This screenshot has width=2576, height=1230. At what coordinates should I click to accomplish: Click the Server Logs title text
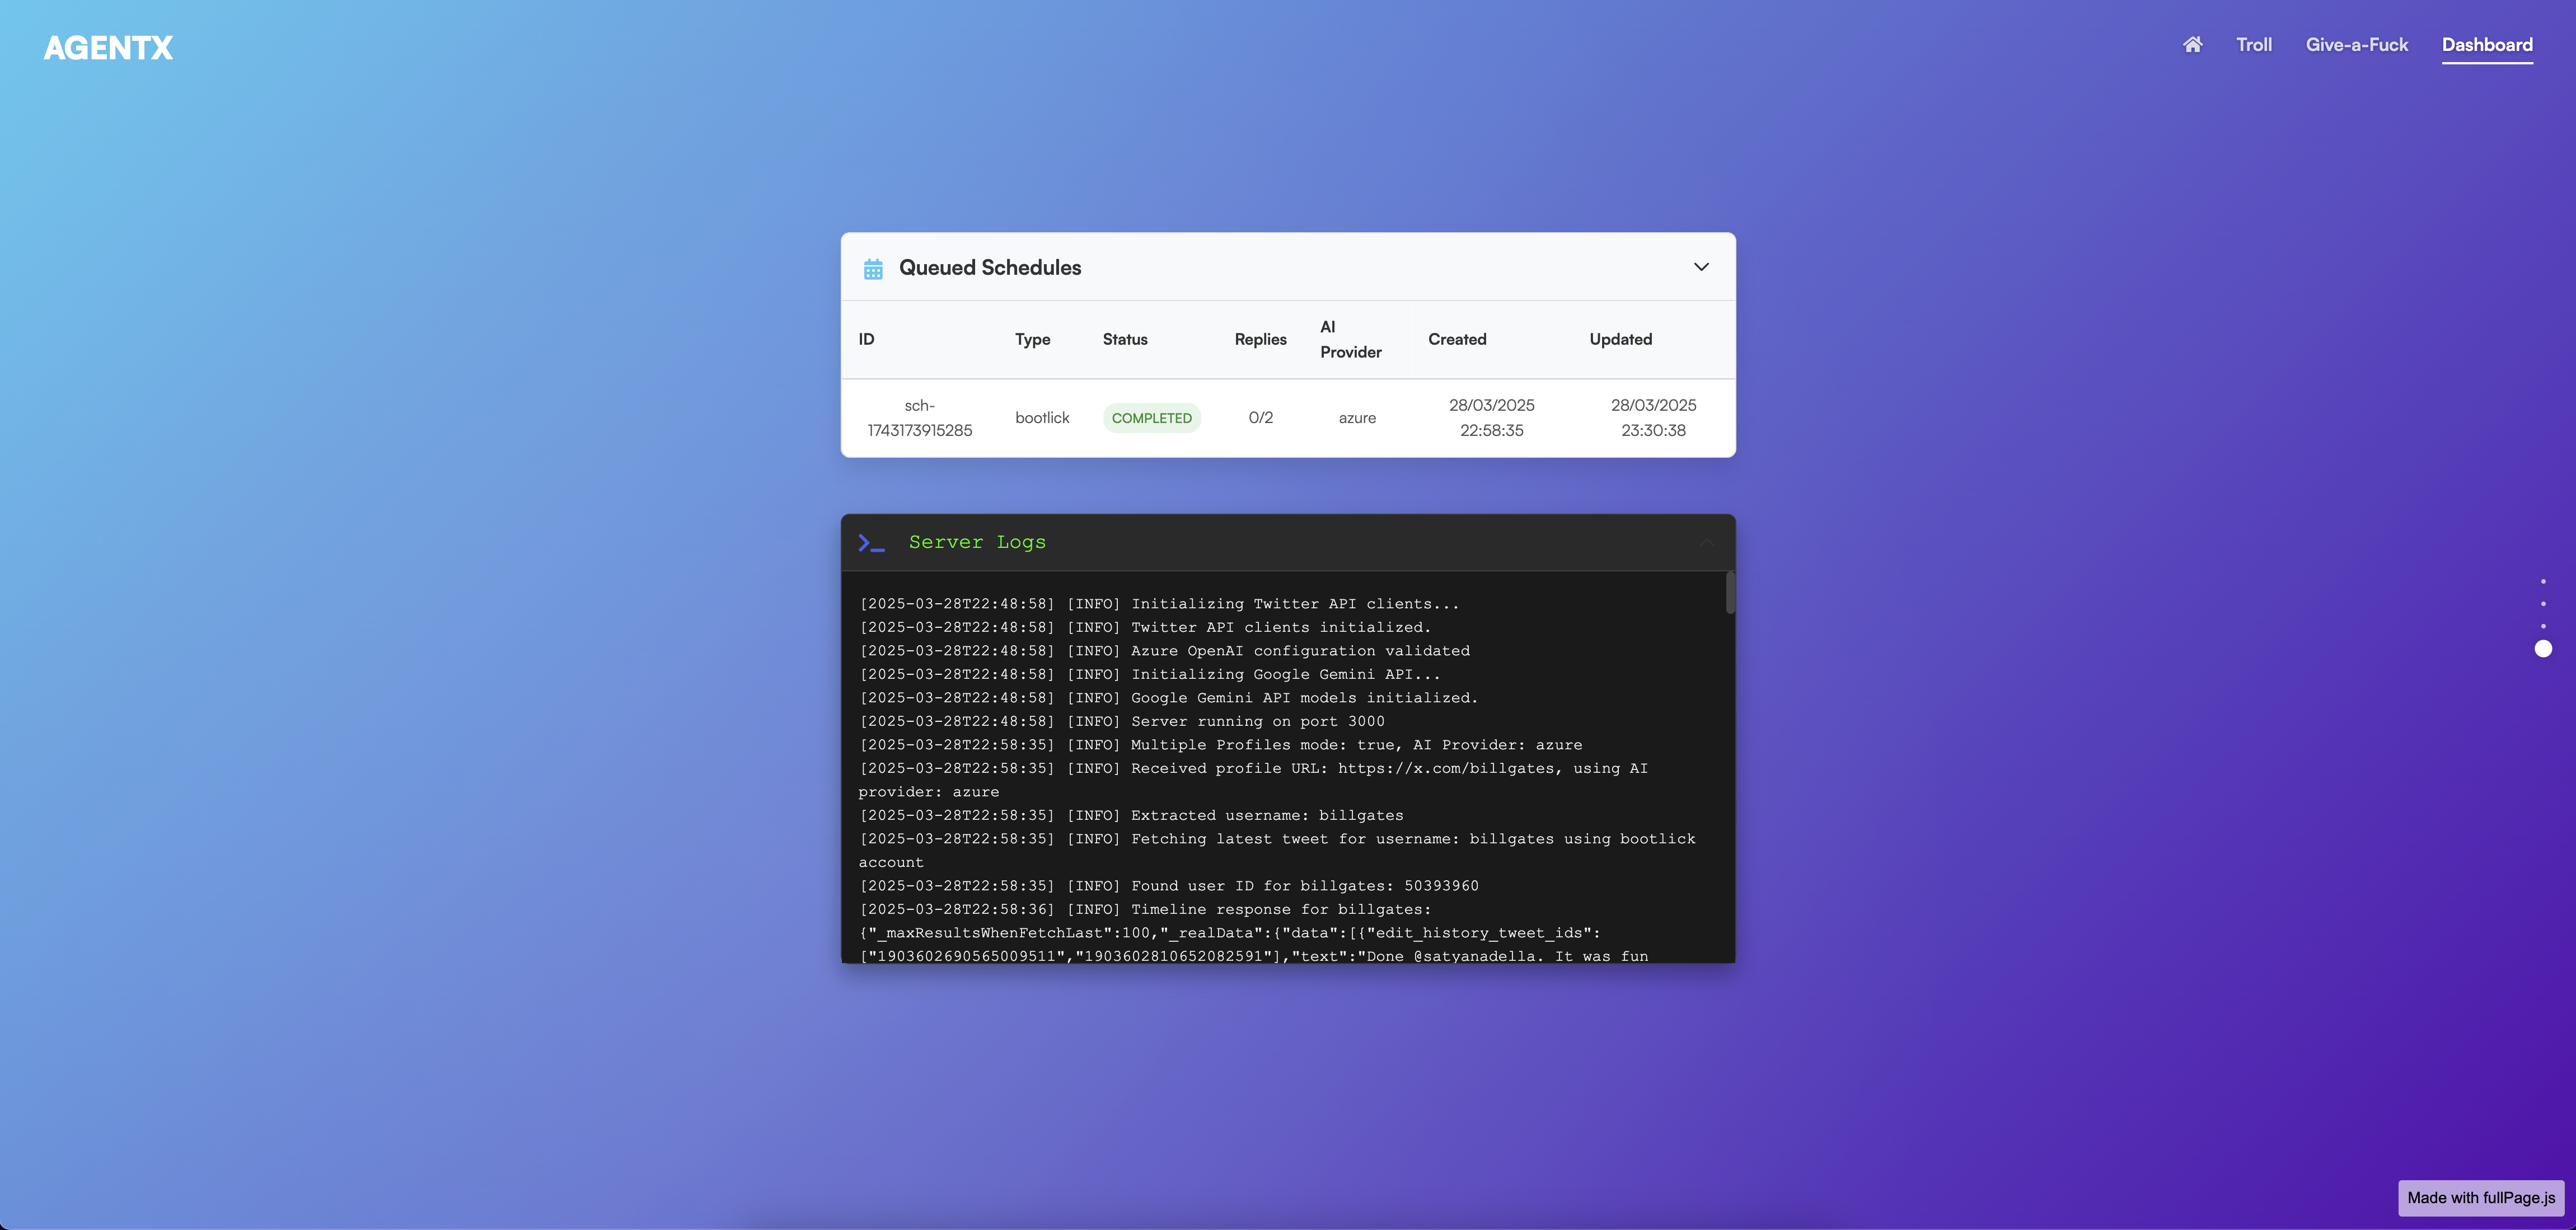(x=976, y=542)
